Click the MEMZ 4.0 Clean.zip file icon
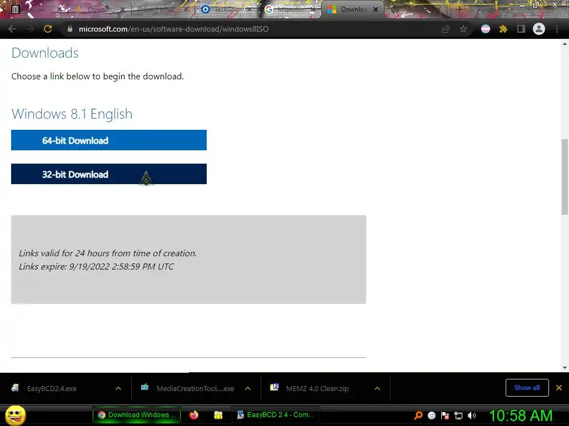 tap(274, 387)
